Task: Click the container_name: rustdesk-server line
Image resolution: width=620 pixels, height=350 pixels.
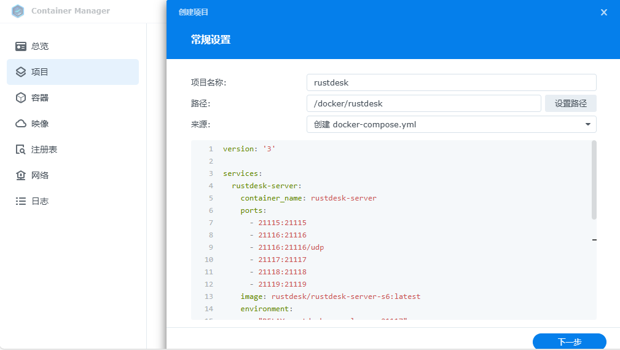Action: (308, 198)
